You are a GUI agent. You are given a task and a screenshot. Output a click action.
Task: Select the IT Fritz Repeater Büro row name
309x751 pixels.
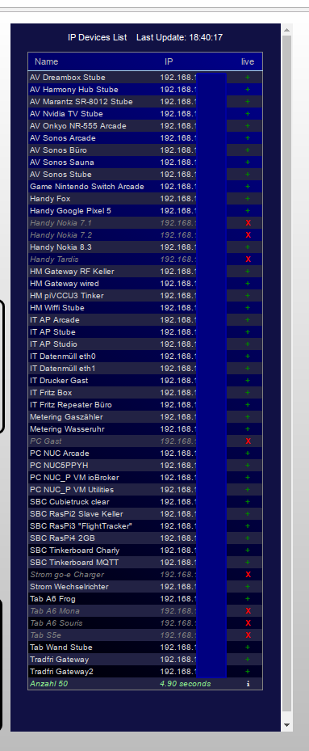71,405
